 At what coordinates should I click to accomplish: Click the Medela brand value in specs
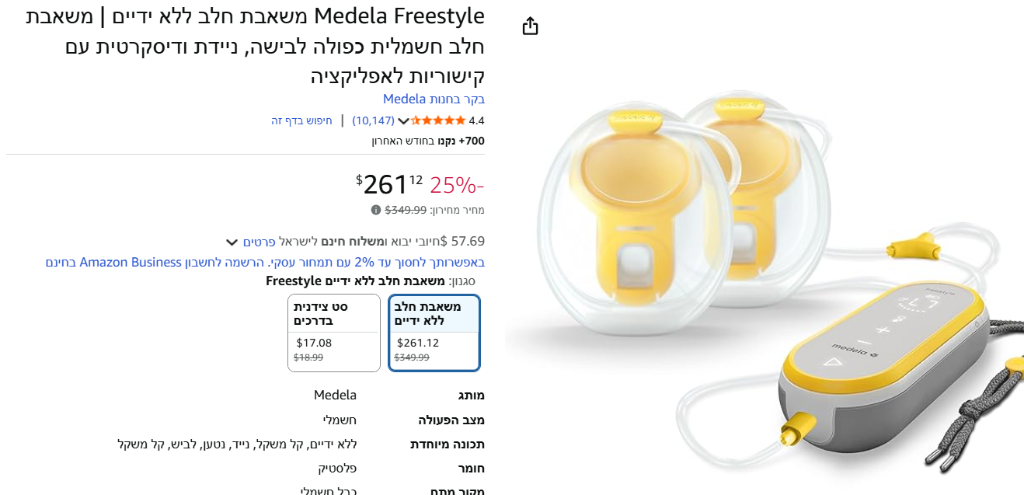pyautogui.click(x=335, y=396)
